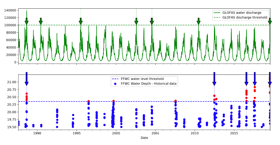Select the green arrow near year 2004

click(152, 22)
